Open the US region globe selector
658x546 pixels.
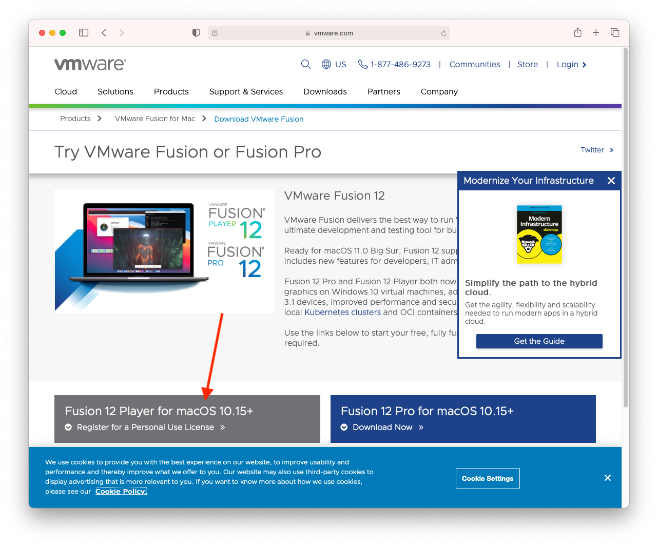tap(334, 64)
